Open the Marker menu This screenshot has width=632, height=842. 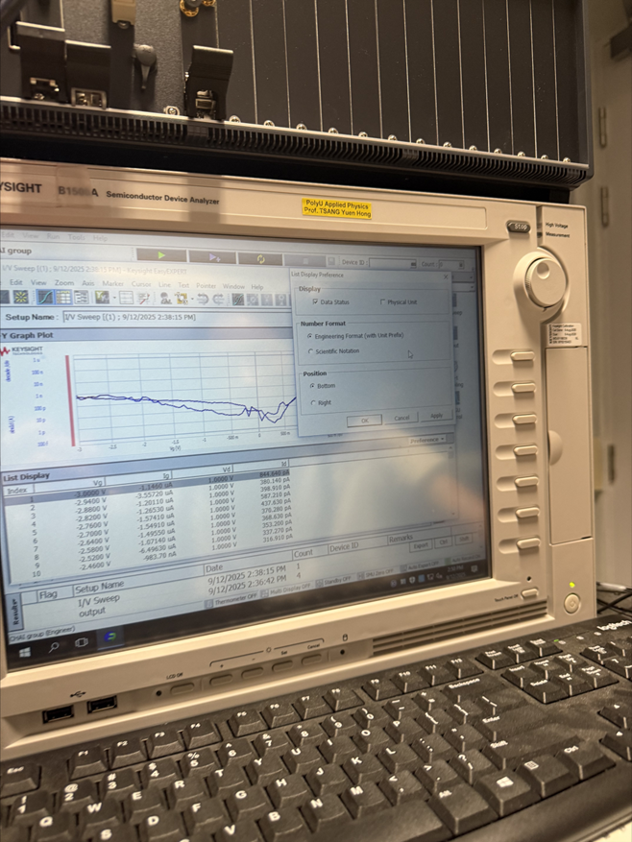coord(112,284)
